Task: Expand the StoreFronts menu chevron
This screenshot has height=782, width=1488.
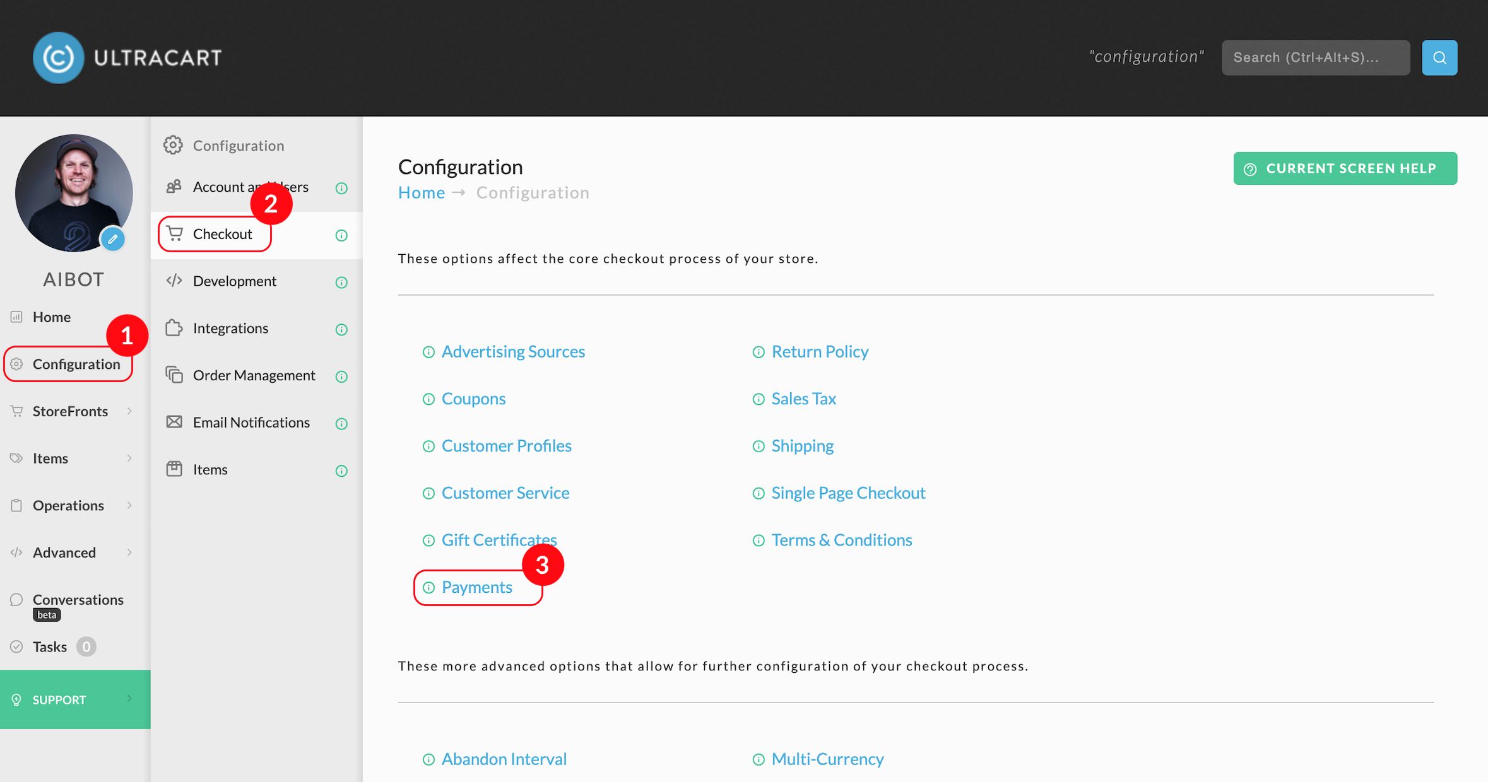Action: click(129, 411)
